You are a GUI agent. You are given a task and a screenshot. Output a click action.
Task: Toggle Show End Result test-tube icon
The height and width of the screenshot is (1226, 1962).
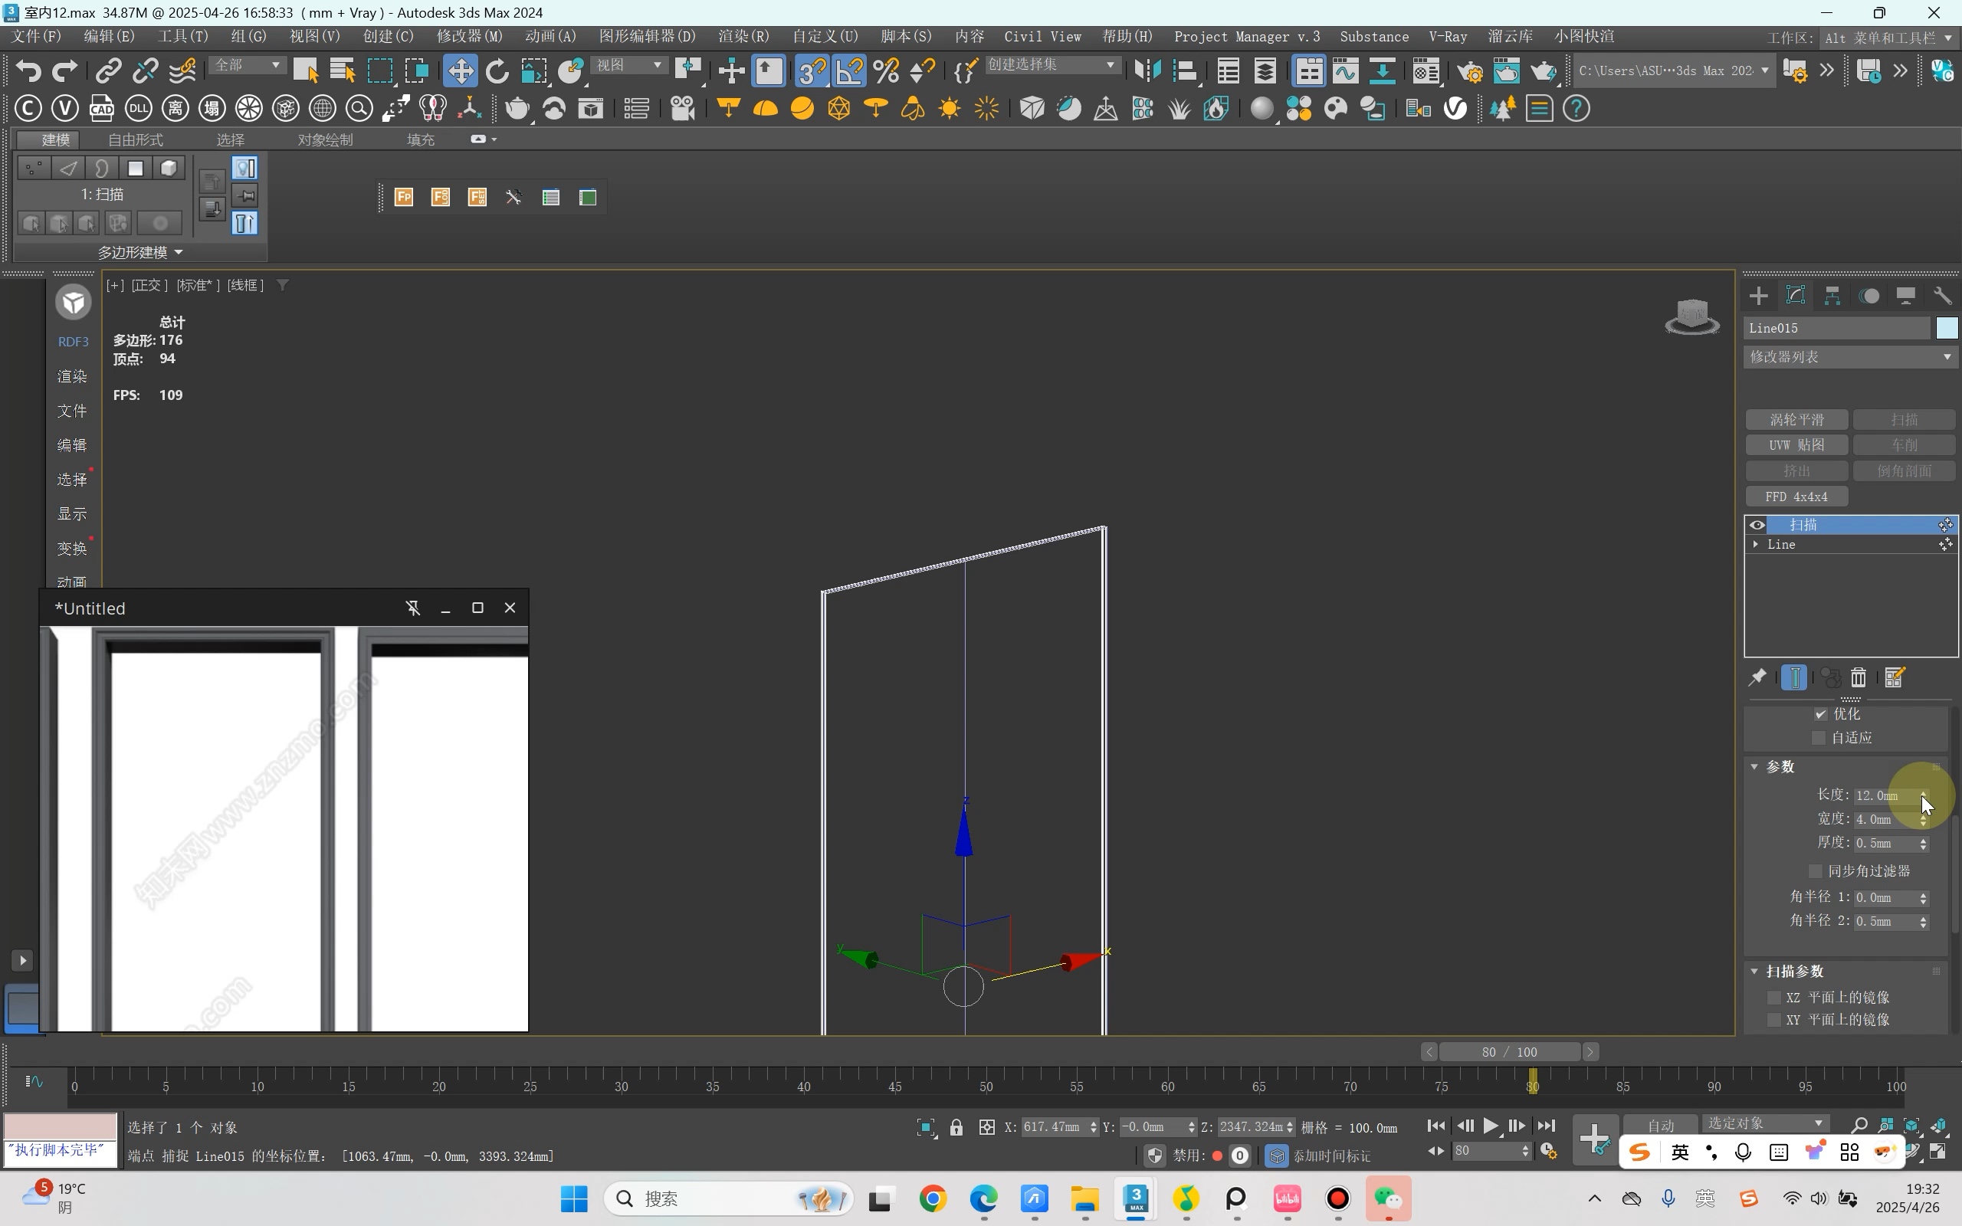coord(1794,677)
